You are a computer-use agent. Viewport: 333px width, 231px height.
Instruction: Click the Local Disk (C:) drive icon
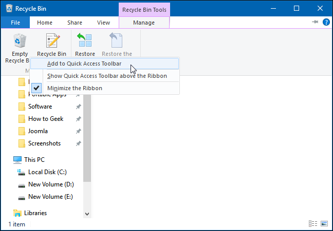click(x=21, y=172)
